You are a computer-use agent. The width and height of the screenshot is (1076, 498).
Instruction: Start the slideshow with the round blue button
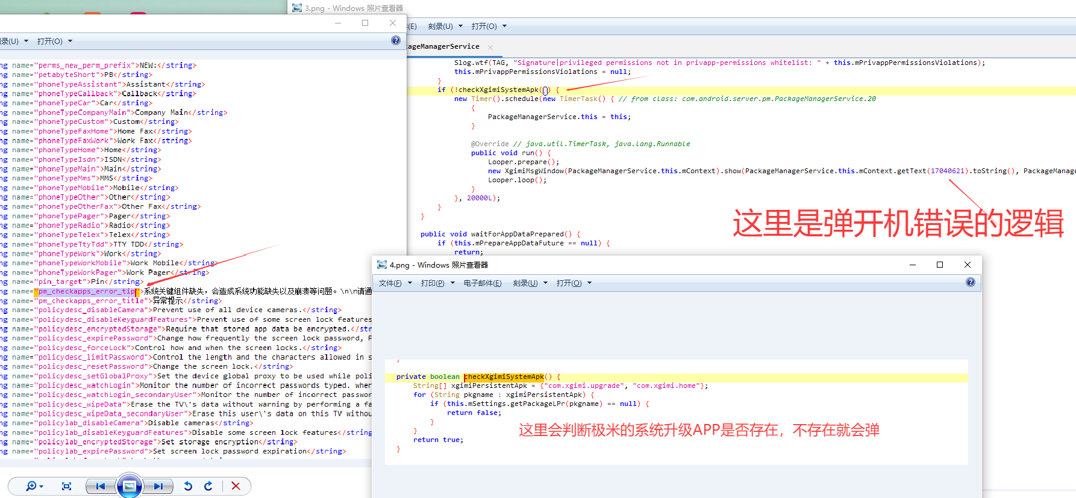(130, 486)
